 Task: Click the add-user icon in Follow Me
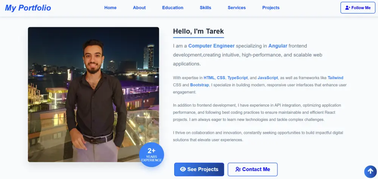point(348,8)
